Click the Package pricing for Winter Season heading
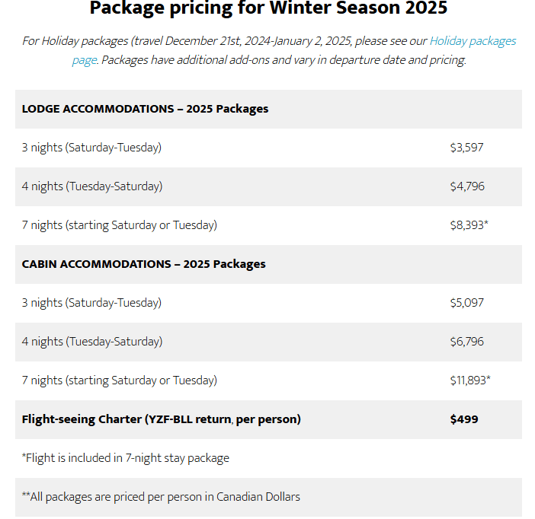Screen dimensions: 535x519 point(268,9)
